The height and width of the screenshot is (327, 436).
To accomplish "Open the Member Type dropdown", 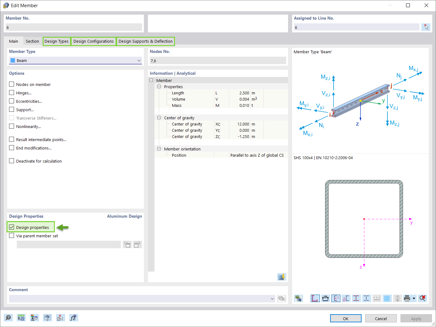I will coord(139,60).
